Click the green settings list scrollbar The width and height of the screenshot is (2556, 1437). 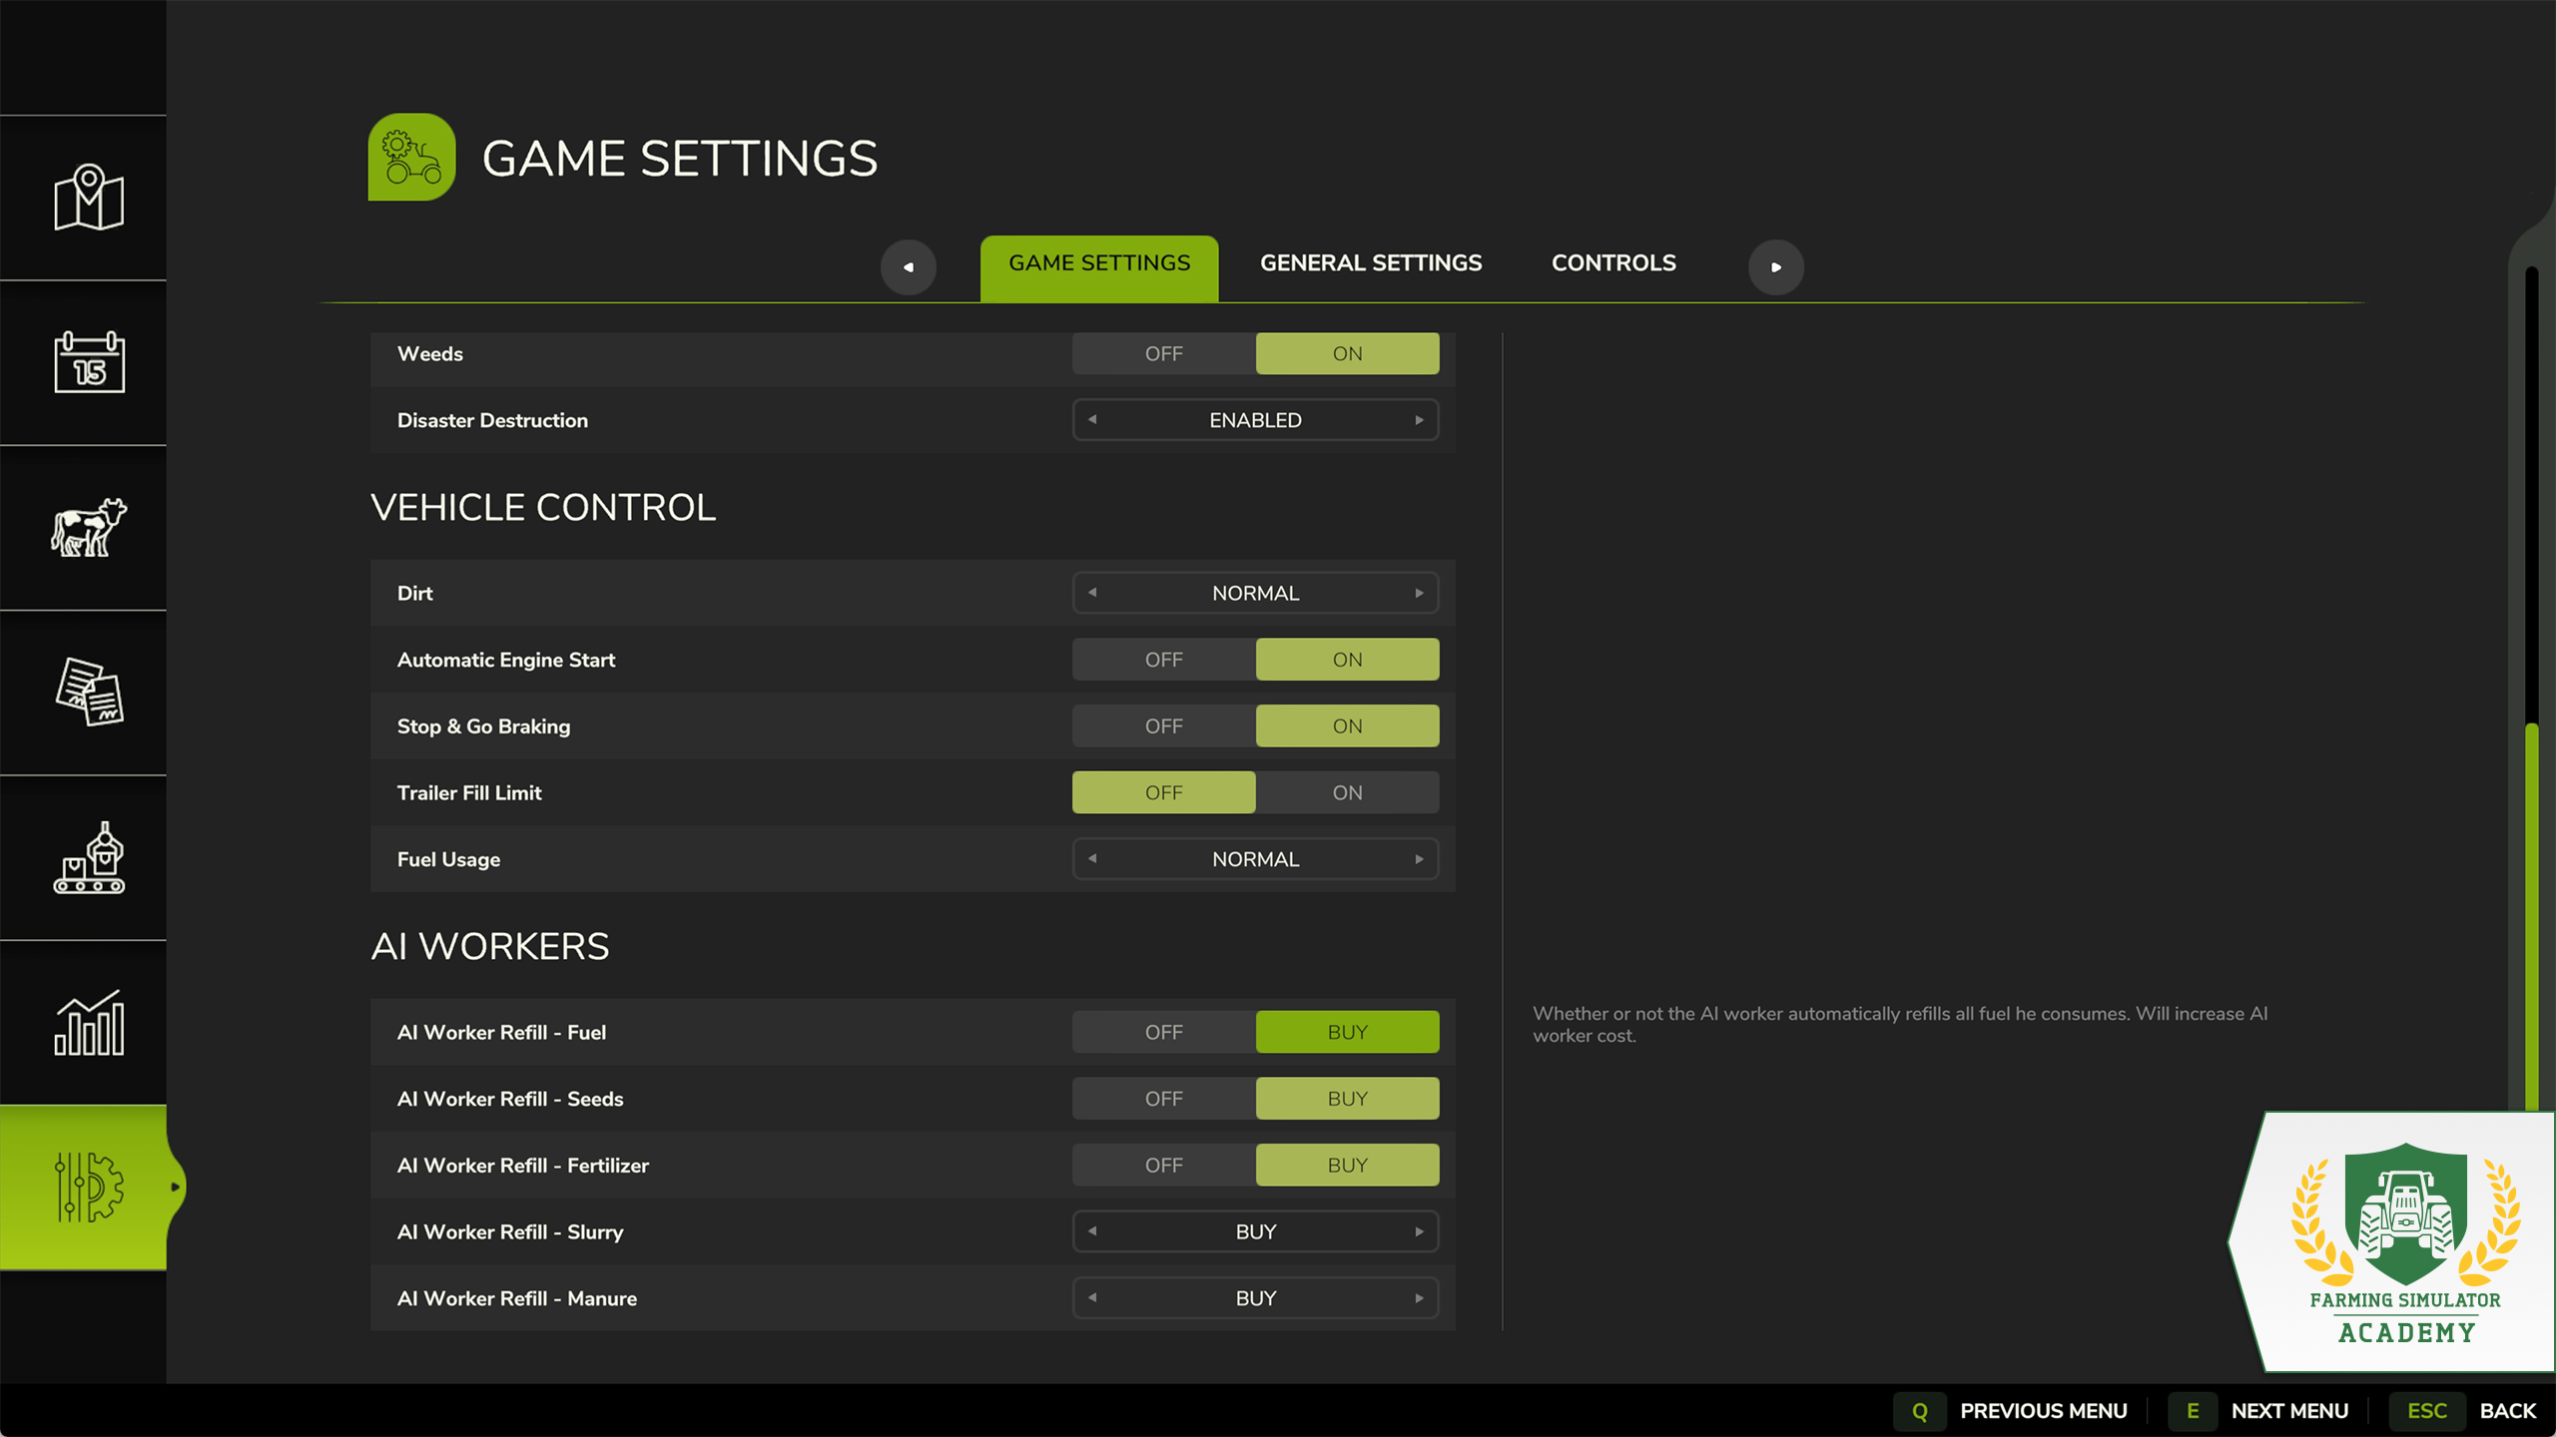point(2531,916)
